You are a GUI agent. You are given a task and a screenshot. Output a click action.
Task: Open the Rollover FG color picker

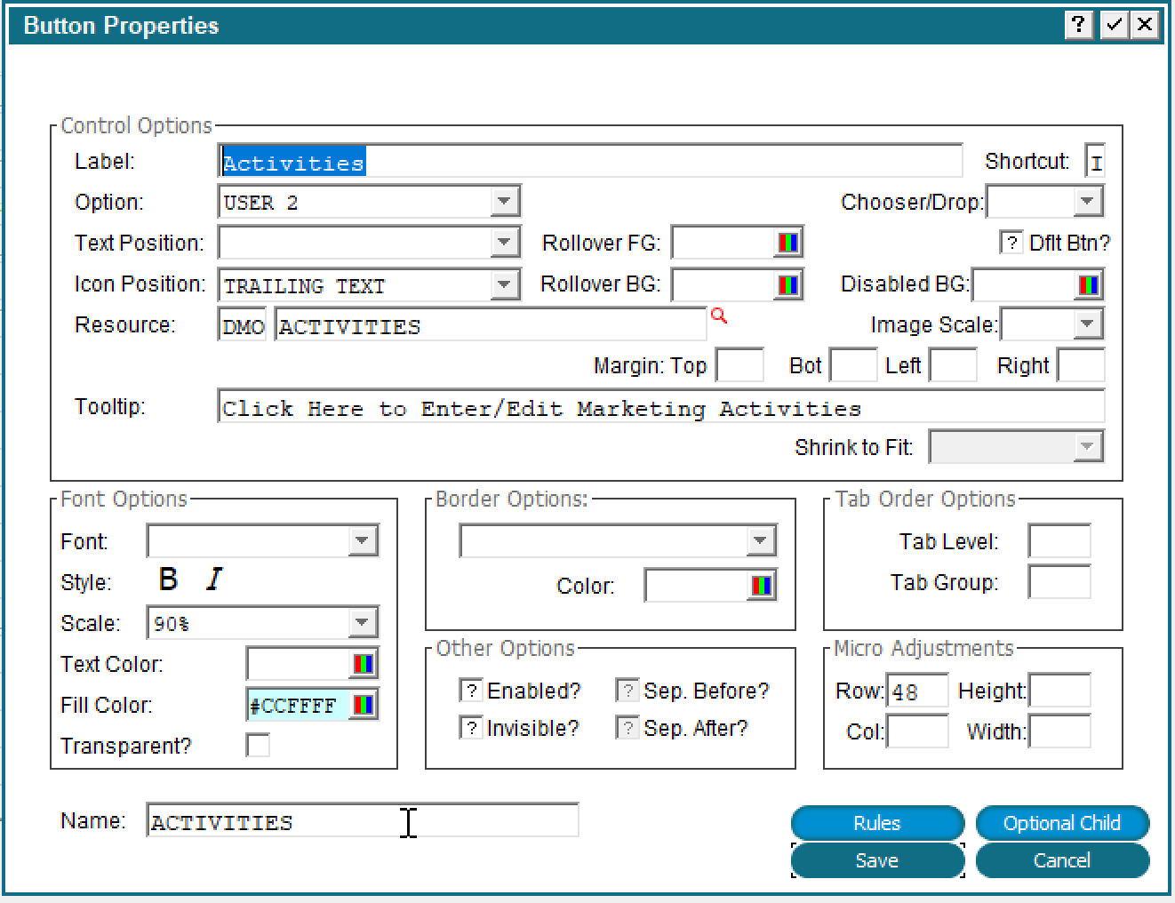(787, 243)
